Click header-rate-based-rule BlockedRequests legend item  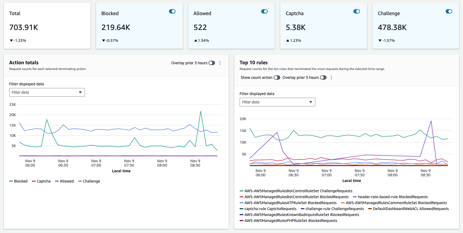click(392, 197)
